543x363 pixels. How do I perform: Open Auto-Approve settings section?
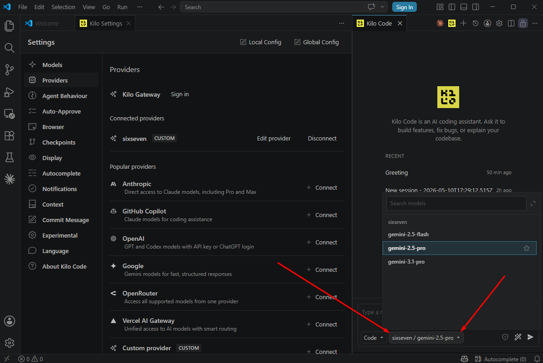61,111
